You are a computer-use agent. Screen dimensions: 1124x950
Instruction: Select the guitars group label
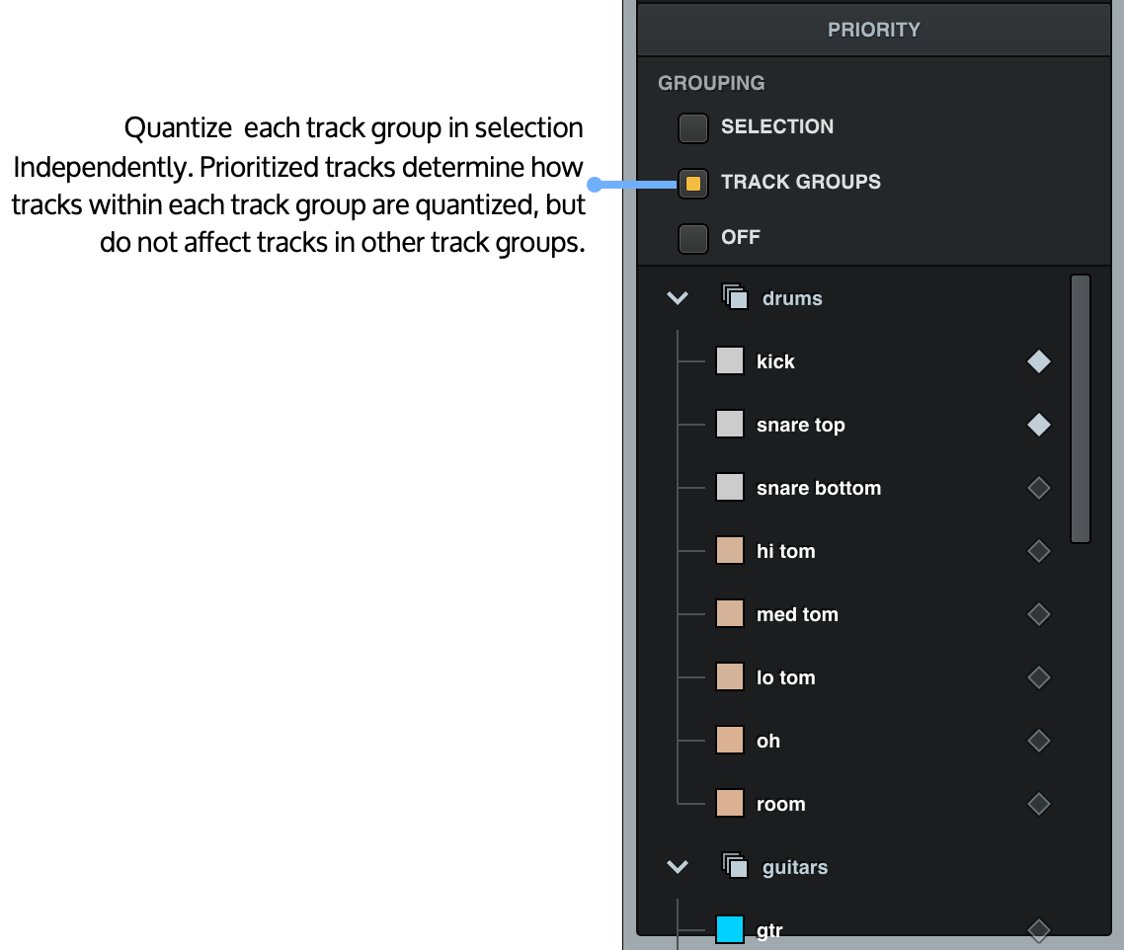795,868
